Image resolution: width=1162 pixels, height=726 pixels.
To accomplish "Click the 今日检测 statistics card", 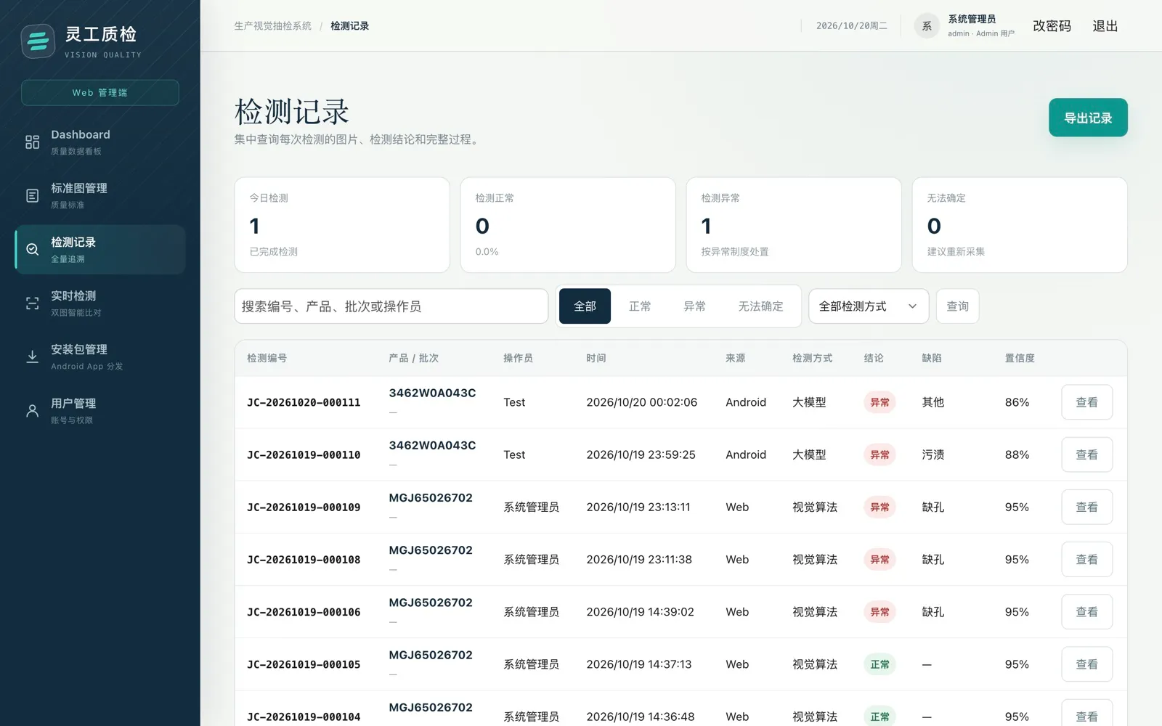I will pyautogui.click(x=342, y=225).
